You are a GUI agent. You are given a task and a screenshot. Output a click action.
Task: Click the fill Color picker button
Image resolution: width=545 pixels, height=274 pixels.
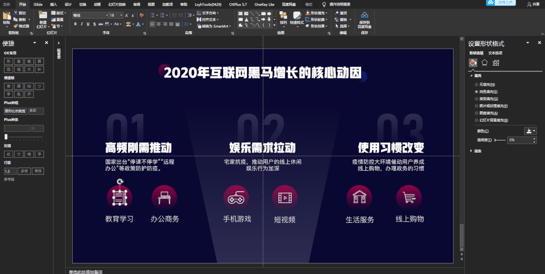pos(530,131)
